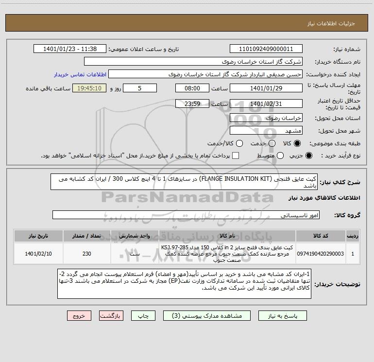Screen dimensions: 374x362
Task: Select the جزیی purchase type radio
Action: pos(308,155)
